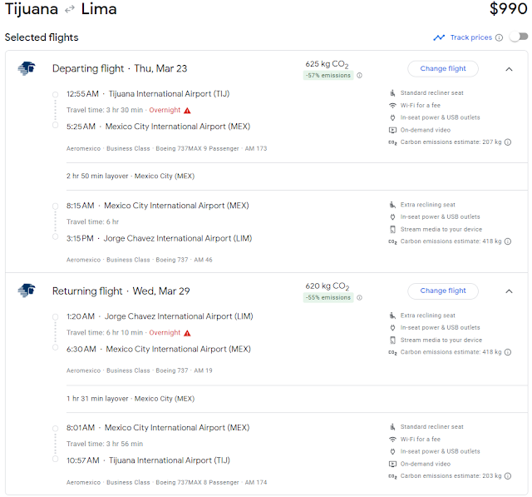
Task: Click 'Departing flight · Thu, Mar 23' heading
Action: 120,68
